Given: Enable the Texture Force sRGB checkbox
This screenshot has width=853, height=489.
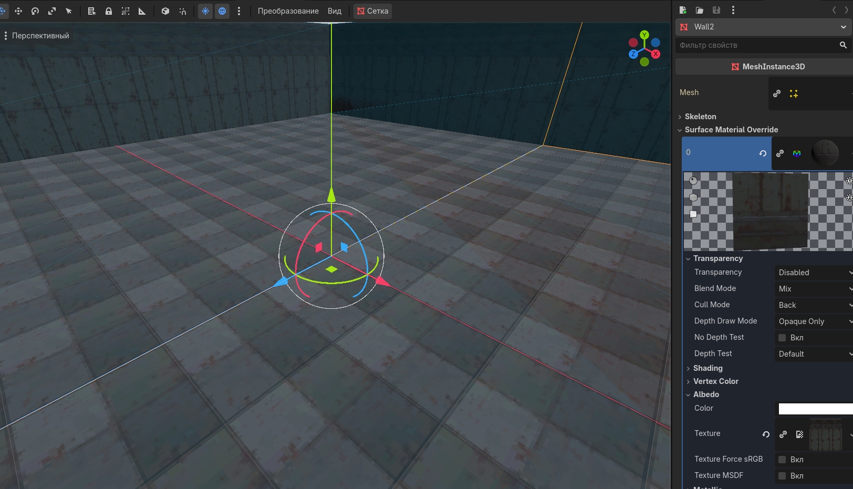Looking at the screenshot, I should tap(782, 460).
